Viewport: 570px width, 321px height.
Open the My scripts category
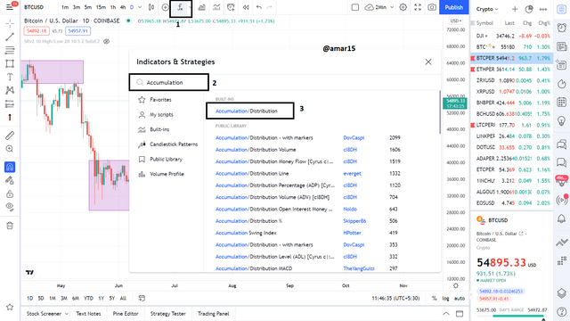click(x=161, y=115)
